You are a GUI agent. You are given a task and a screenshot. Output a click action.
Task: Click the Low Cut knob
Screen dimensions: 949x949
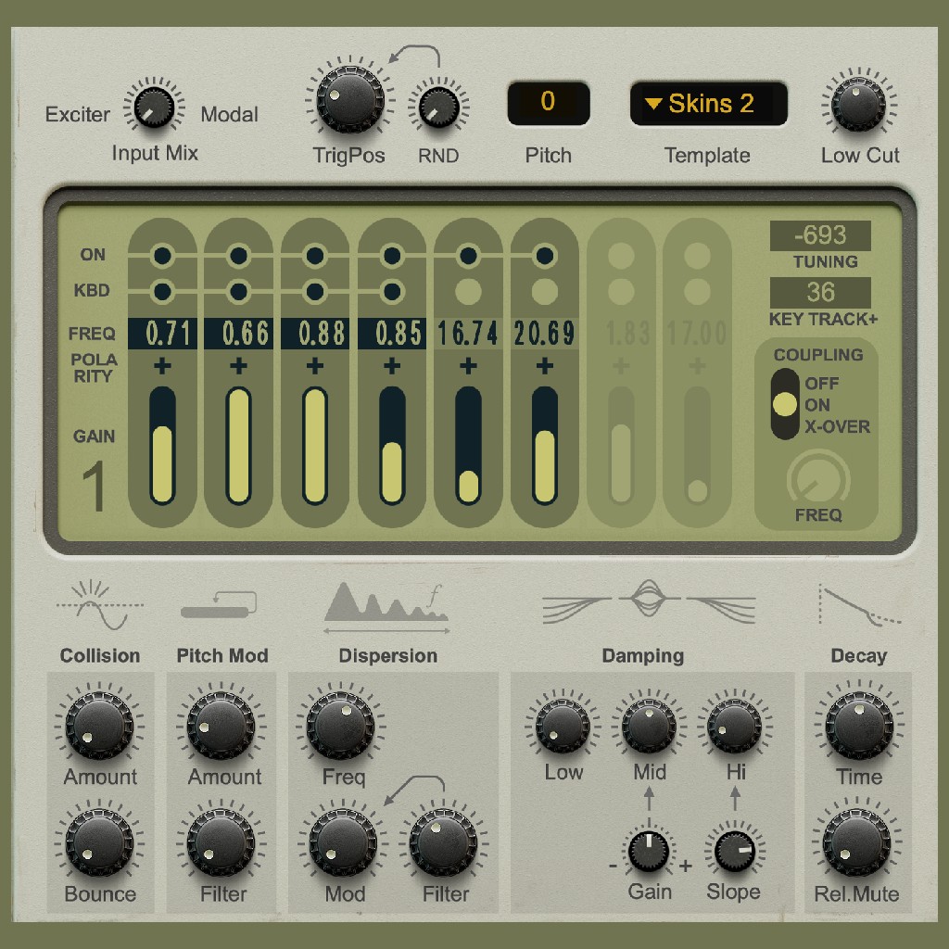click(858, 105)
